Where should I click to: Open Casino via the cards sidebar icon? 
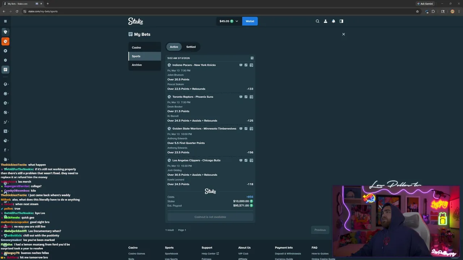point(5,32)
